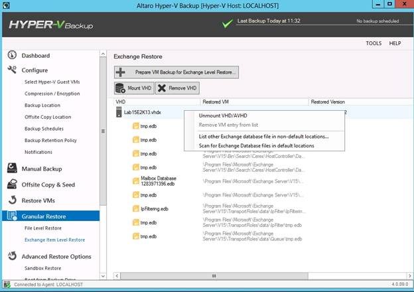The width and height of the screenshot is (414, 292).
Task: Click the sidebar vertical scrollbar thumb
Action: [x=103, y=131]
